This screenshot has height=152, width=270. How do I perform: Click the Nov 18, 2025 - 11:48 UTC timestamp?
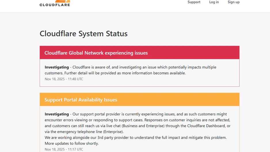64,79
